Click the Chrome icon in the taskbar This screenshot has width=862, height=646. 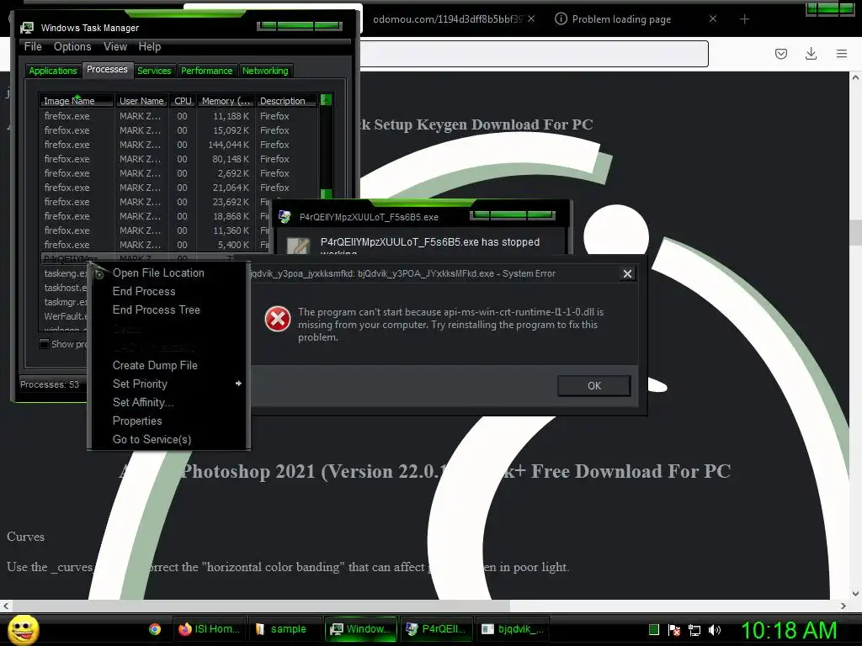coord(155,629)
